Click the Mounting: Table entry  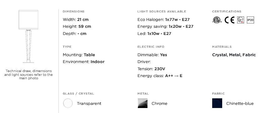point(79,55)
